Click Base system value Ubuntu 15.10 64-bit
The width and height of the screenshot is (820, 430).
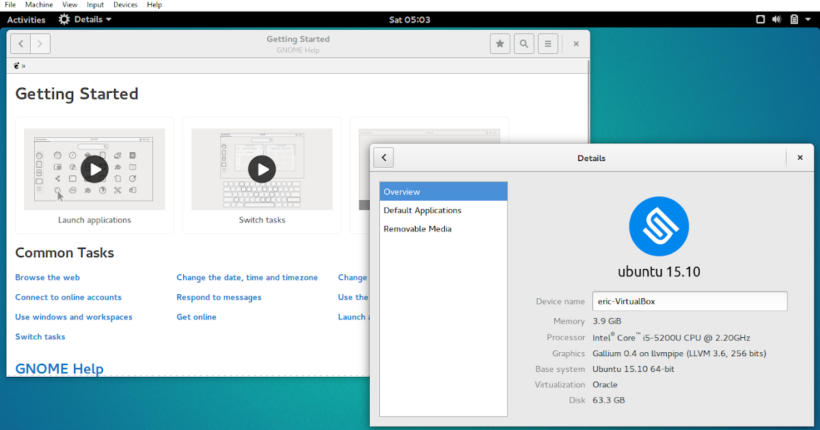click(x=633, y=369)
